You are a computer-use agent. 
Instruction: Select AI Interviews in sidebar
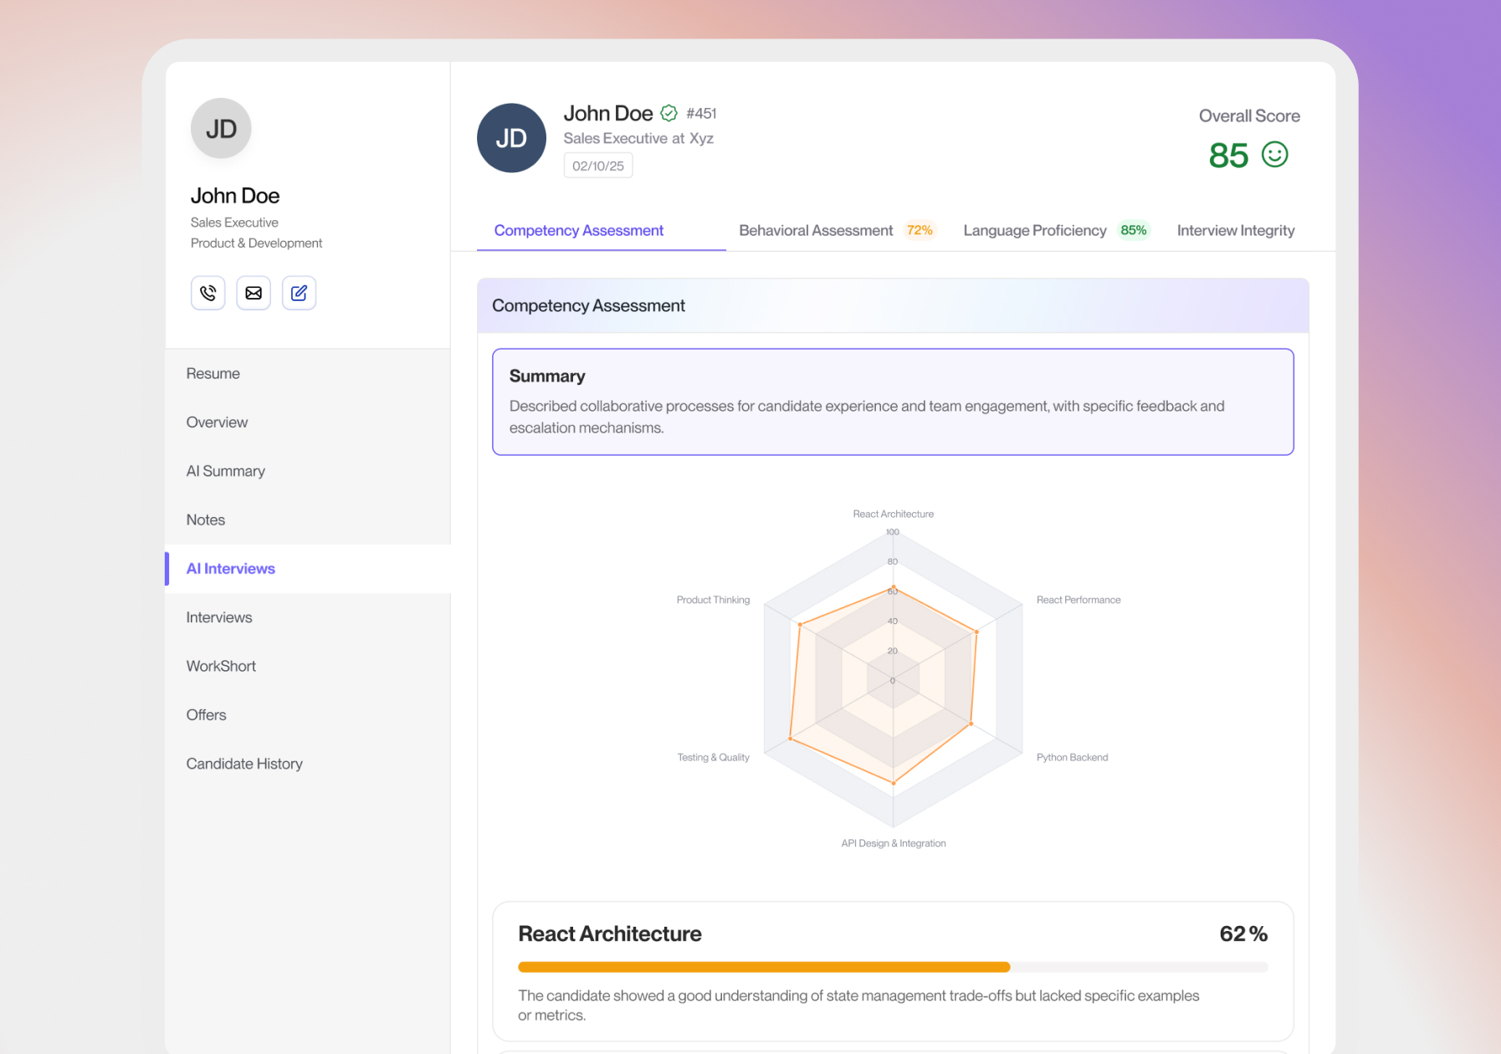pyautogui.click(x=308, y=569)
